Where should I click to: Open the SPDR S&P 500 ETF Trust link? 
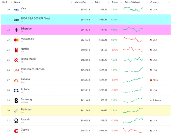pos(35,19)
